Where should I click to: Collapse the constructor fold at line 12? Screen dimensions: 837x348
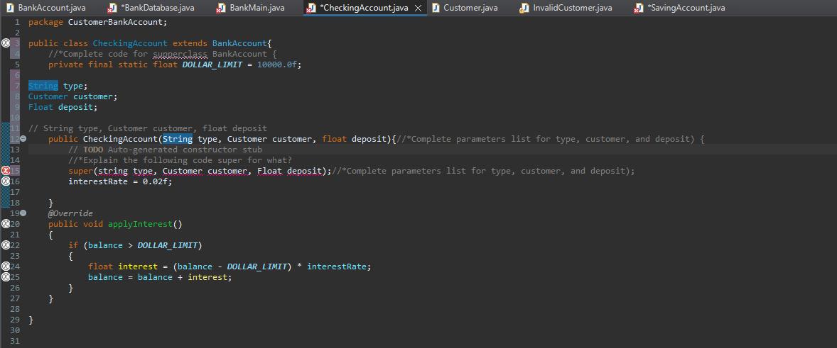(23, 139)
